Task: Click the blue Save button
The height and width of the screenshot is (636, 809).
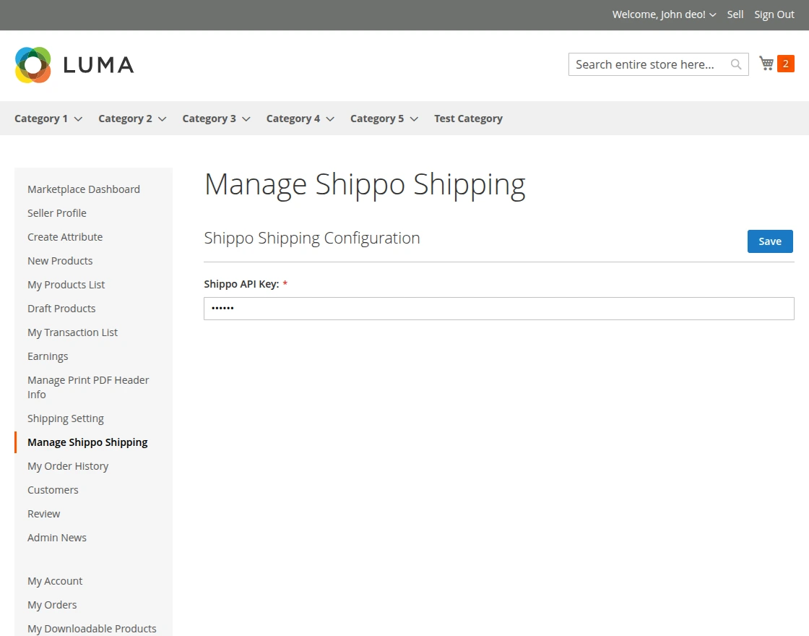Action: [x=770, y=241]
